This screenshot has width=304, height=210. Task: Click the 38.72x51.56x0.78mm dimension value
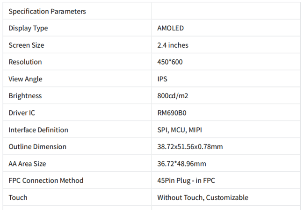click(190, 147)
